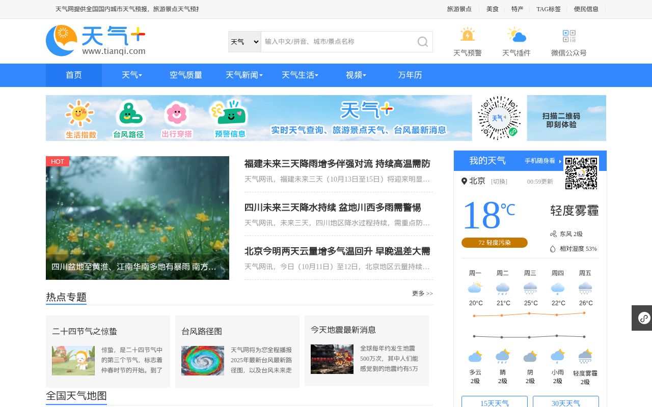Click the 台风路径 green icon in banner
652x407 pixels.
click(x=129, y=113)
